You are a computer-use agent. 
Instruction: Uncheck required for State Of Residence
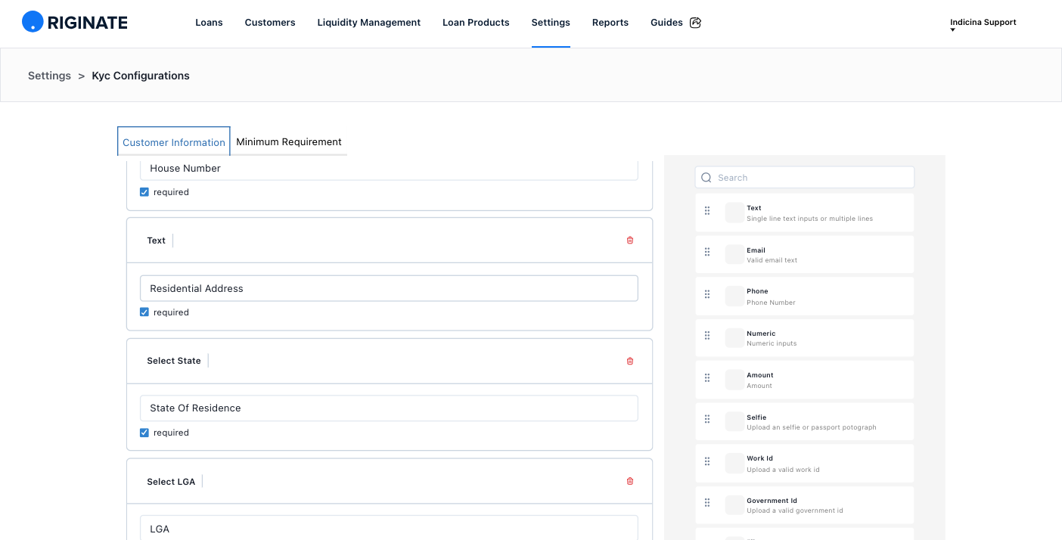(x=144, y=433)
